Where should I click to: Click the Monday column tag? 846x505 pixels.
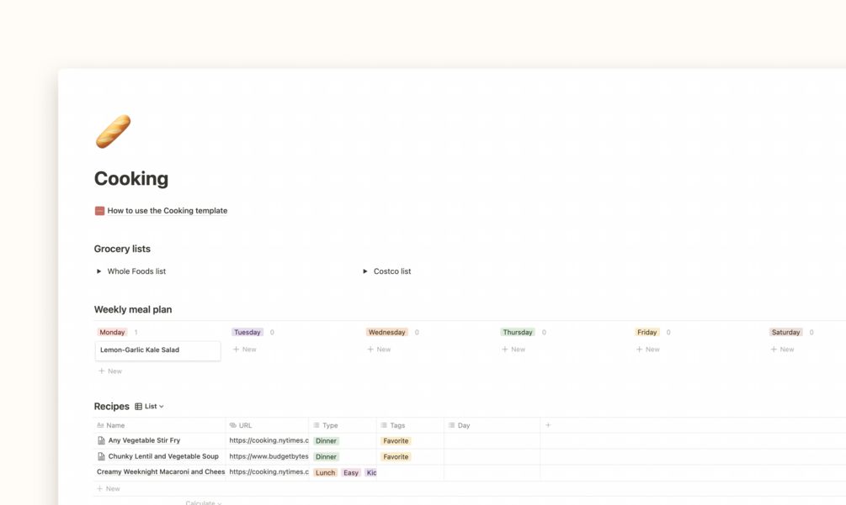tap(112, 332)
